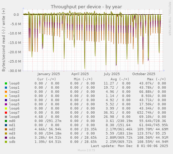The image size is (173, 154).
Task: Click the loop1 avg value '19.72 / 0.00'
Action: (117, 88)
